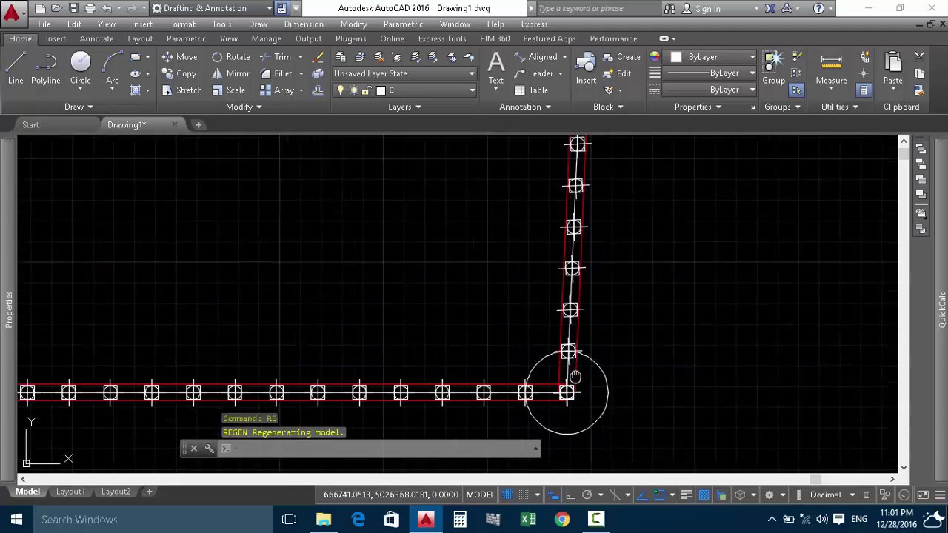Select the Polyline tool

(45, 69)
